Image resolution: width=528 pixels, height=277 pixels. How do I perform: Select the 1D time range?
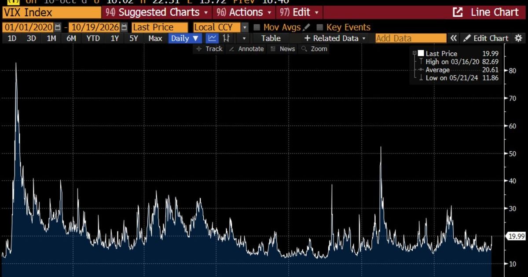tap(12, 38)
